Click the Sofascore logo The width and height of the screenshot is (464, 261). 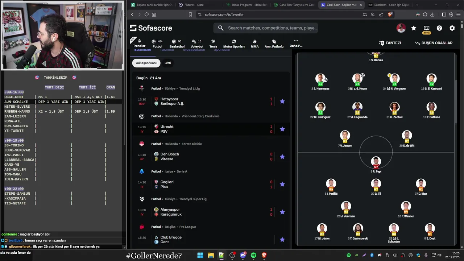pyautogui.click(x=151, y=28)
